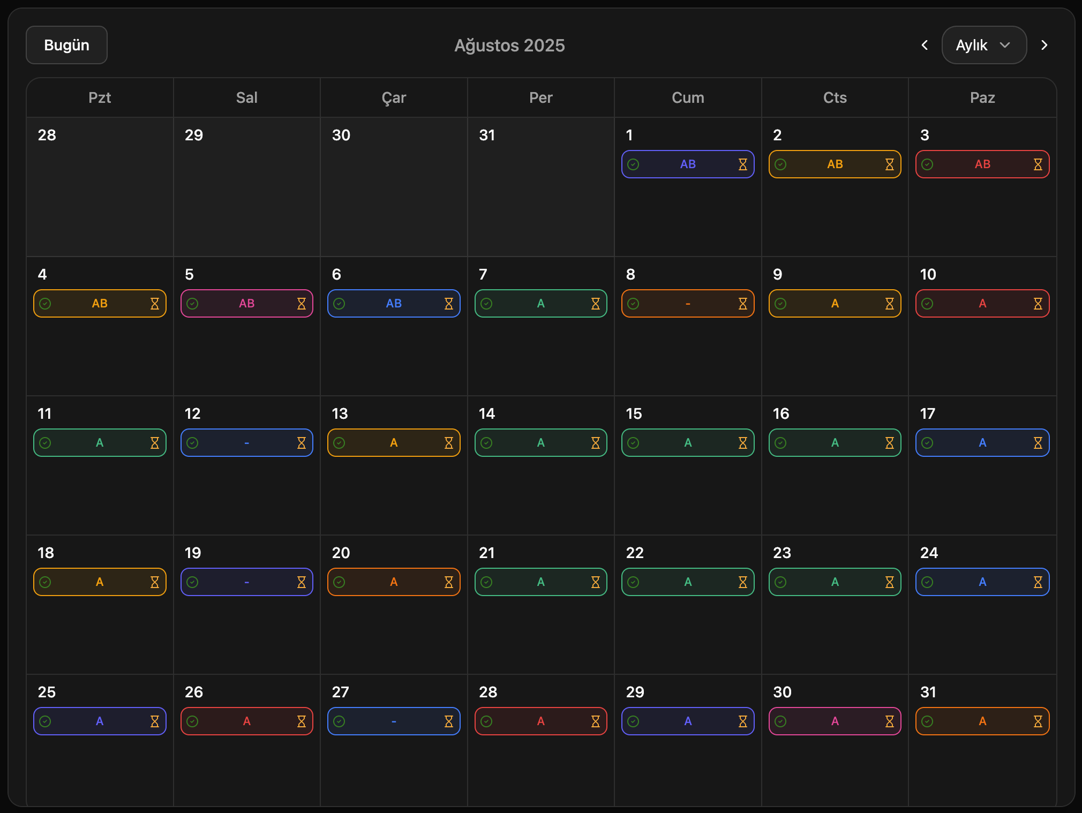Viewport: 1082px width, 813px height.
Task: Click the hourglass icon on August 28 event
Action: (596, 721)
